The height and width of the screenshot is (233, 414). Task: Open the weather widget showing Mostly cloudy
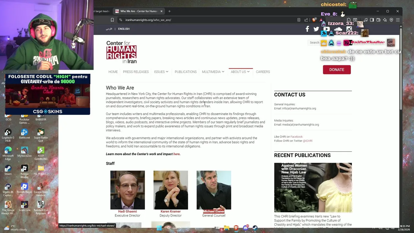tap(16, 228)
